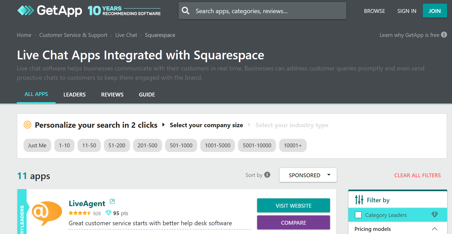Visit the LiveAgent website
The image size is (452, 234).
294,206
